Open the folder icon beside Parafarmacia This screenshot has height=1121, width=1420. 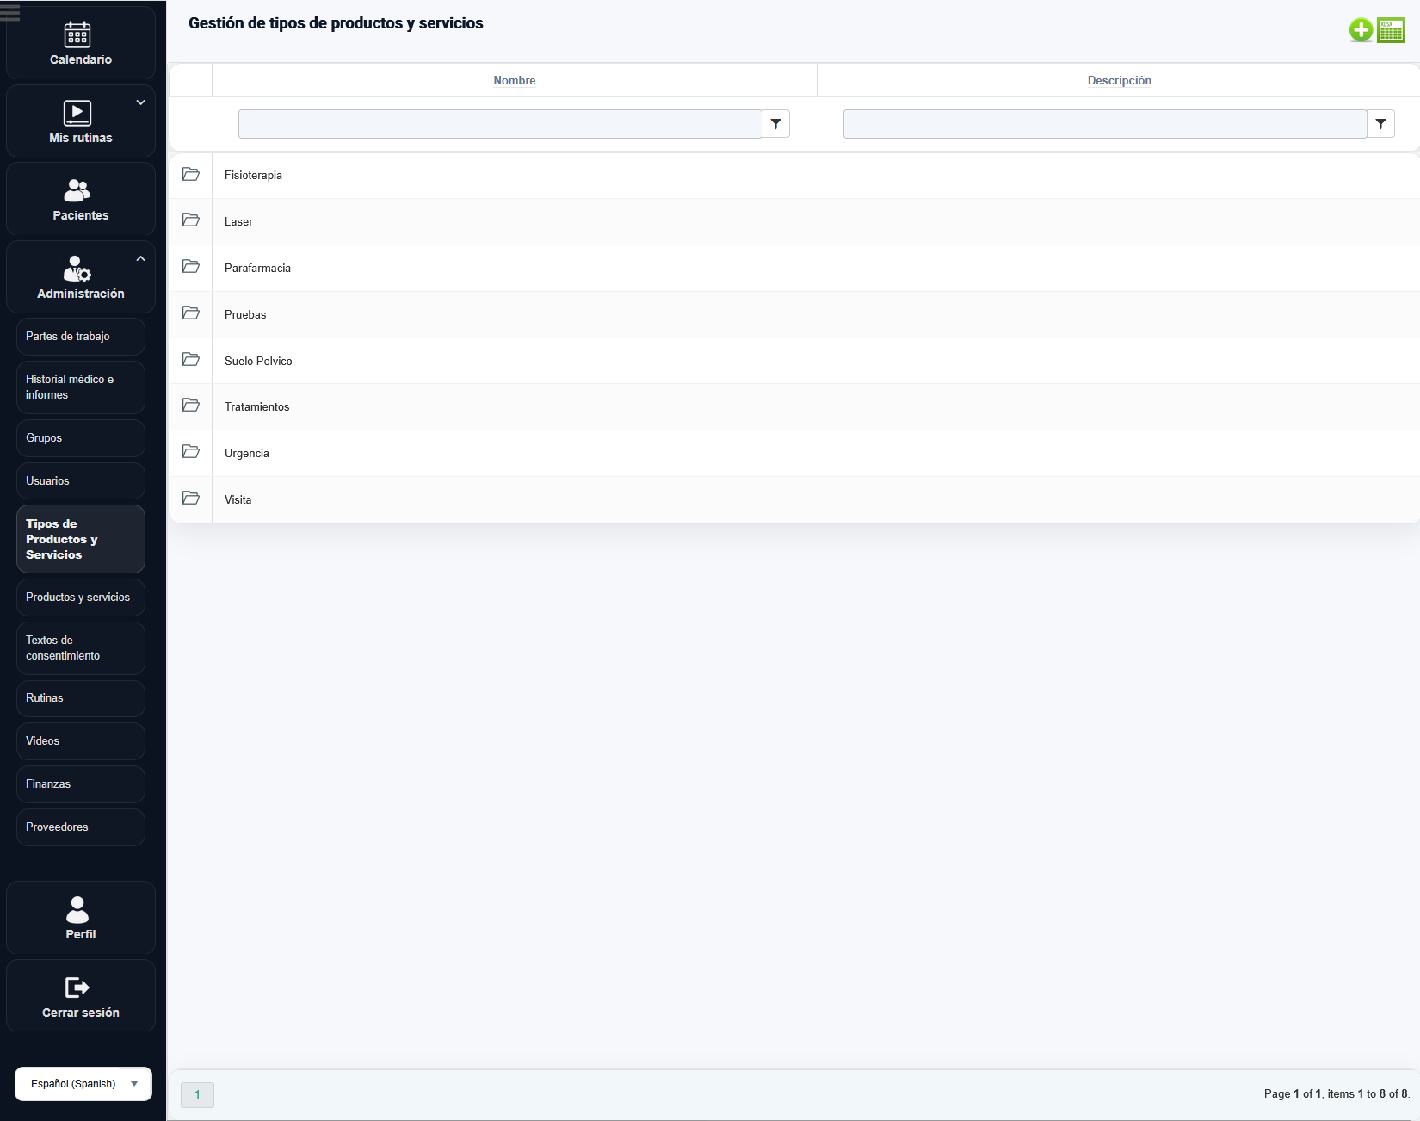pyautogui.click(x=191, y=267)
